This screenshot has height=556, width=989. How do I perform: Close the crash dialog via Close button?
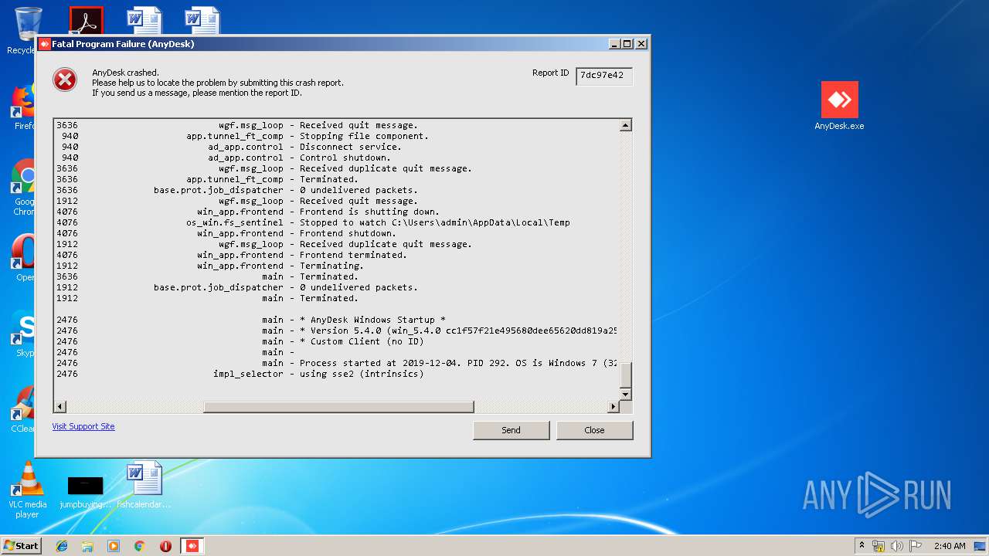point(594,430)
